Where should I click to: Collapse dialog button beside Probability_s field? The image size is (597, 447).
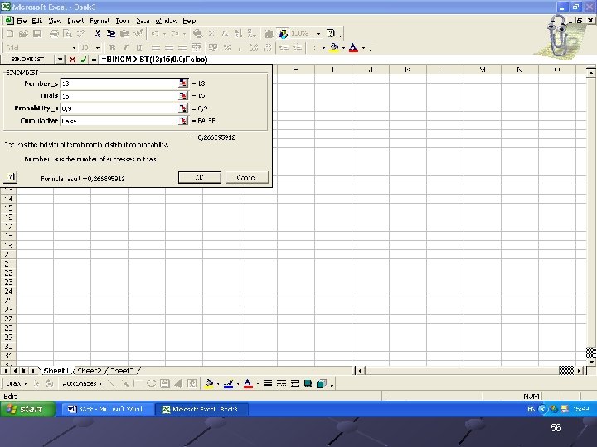click(x=183, y=108)
